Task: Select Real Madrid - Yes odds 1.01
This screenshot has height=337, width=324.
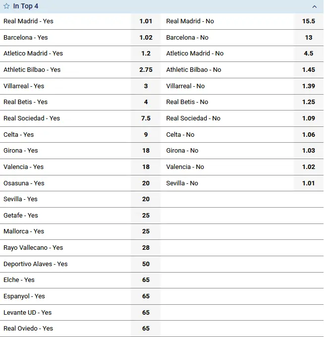Action: pos(146,21)
